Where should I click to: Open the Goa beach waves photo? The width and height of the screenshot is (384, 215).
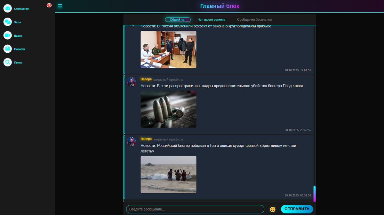[168, 174]
